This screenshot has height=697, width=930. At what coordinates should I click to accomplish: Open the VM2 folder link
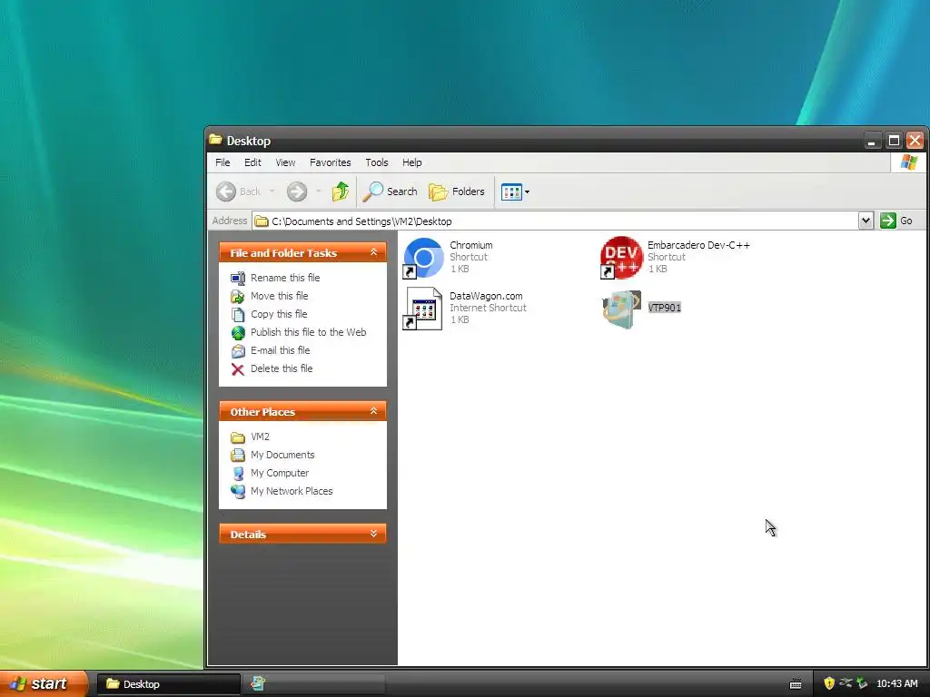[260, 437]
